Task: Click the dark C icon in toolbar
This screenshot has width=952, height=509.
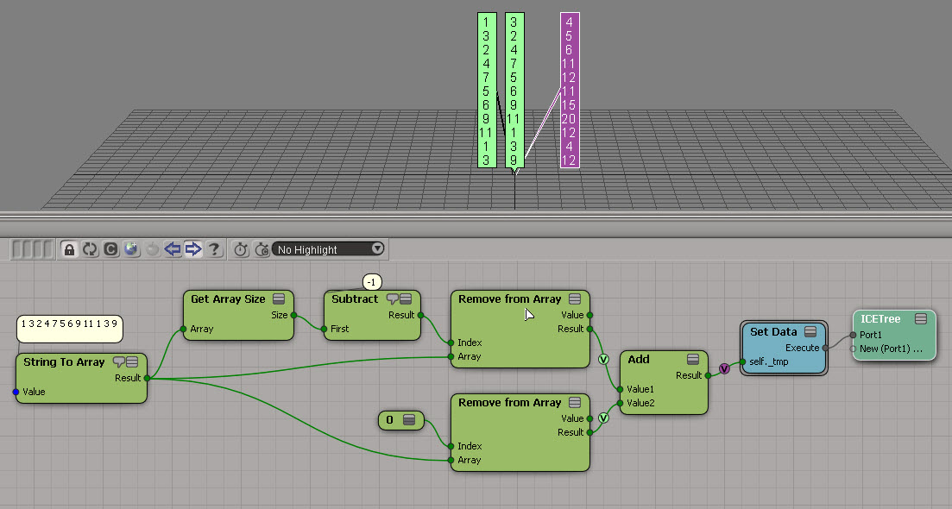Action: [110, 249]
